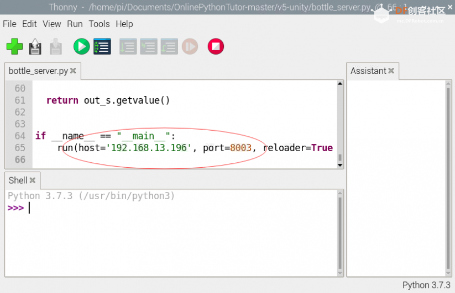Create a new file with green plus icon
The image size is (455, 293).
[14, 46]
